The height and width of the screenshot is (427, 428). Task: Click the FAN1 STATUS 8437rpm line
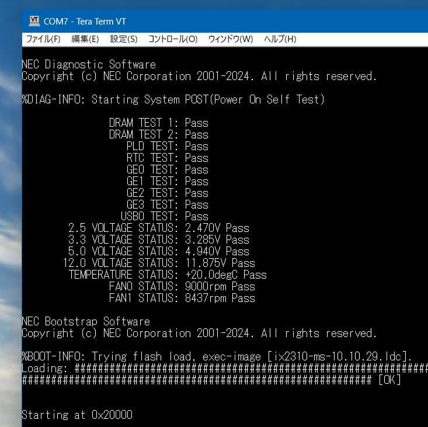tap(182, 298)
